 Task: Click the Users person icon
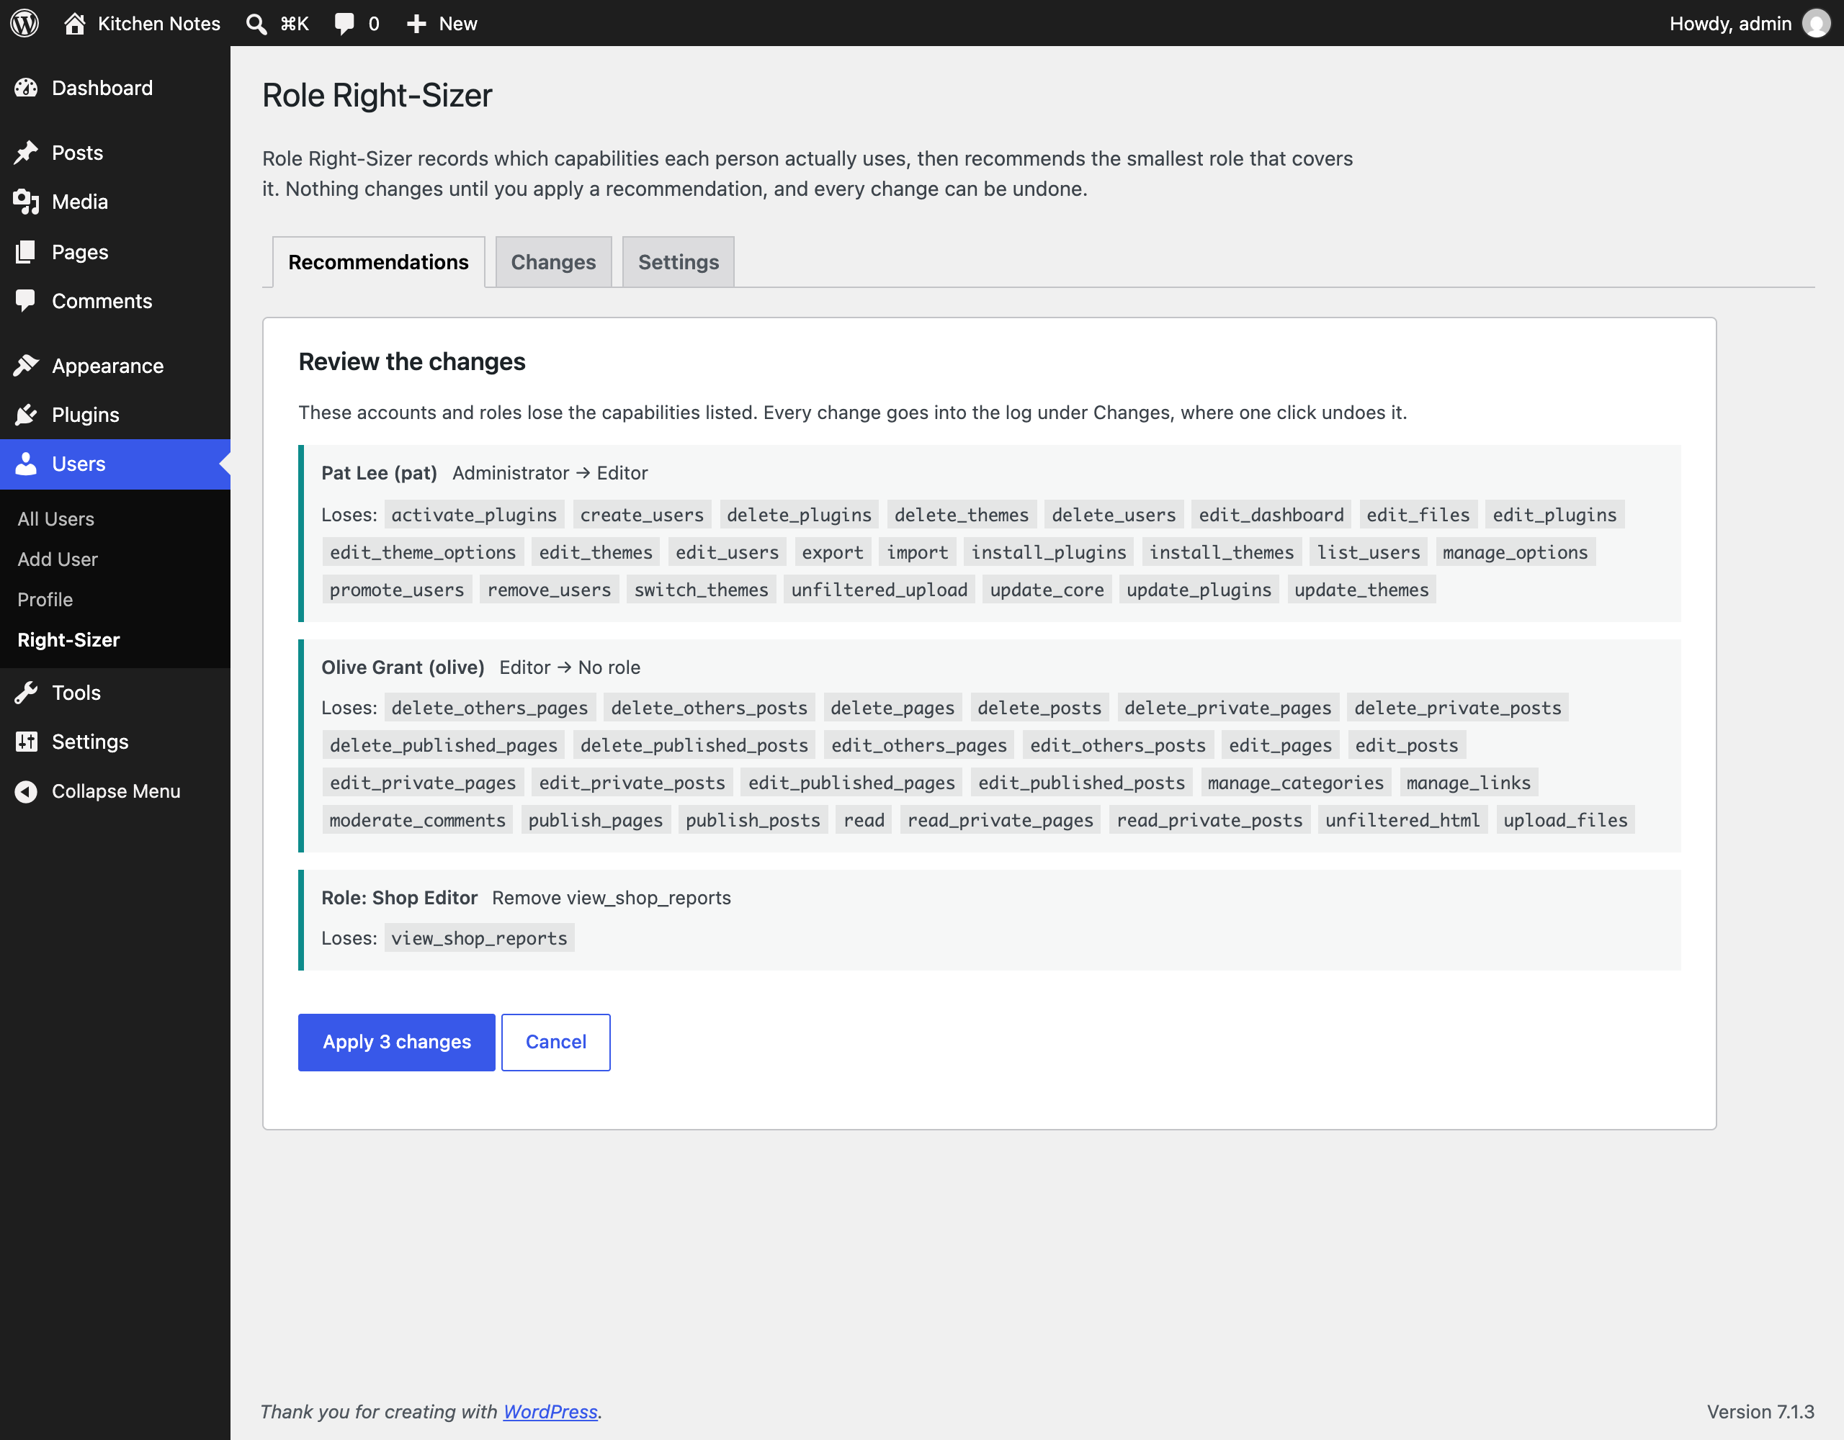click(x=26, y=464)
